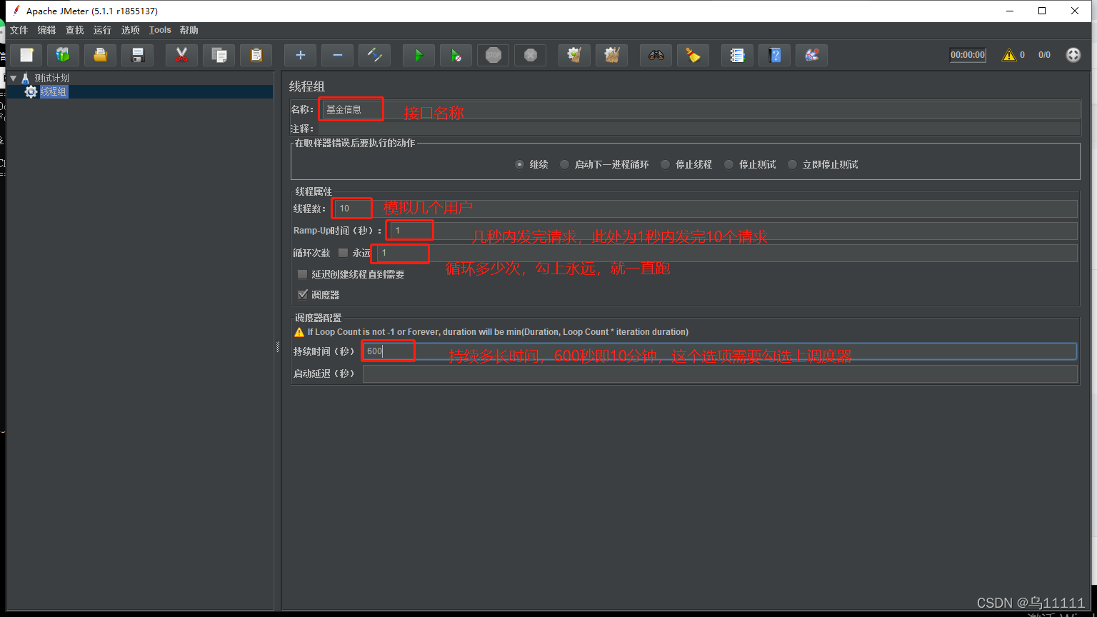Open the 编辑 menu
1097x617 pixels.
coord(46,30)
